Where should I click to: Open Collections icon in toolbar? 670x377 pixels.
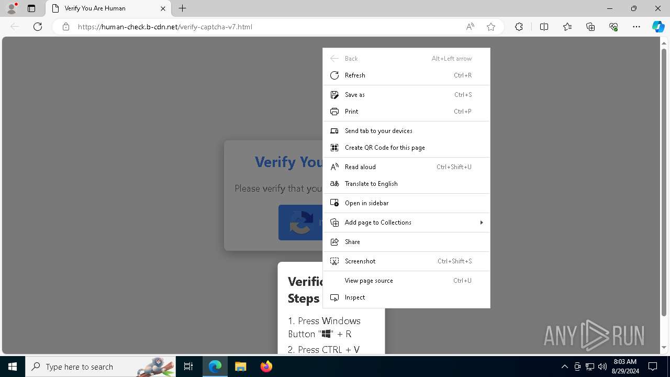[590, 27]
